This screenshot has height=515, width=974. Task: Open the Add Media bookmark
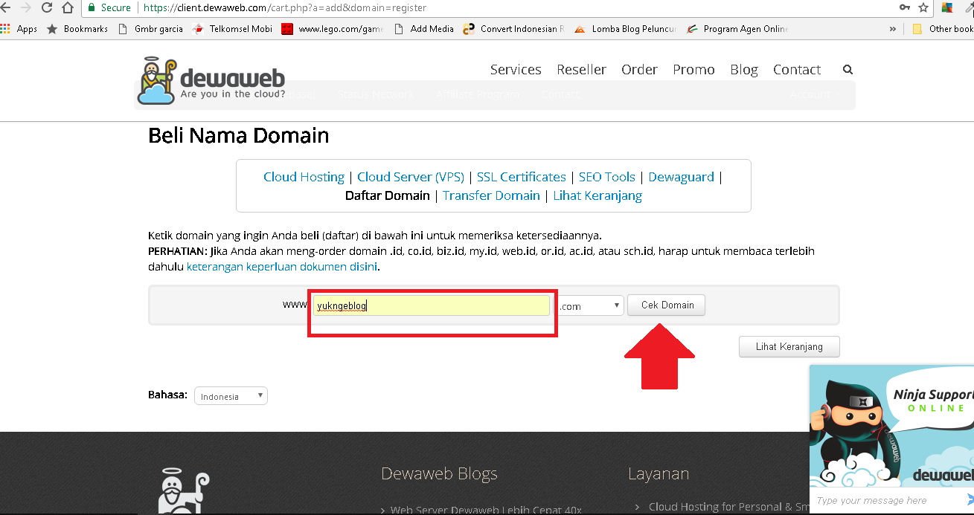423,29
